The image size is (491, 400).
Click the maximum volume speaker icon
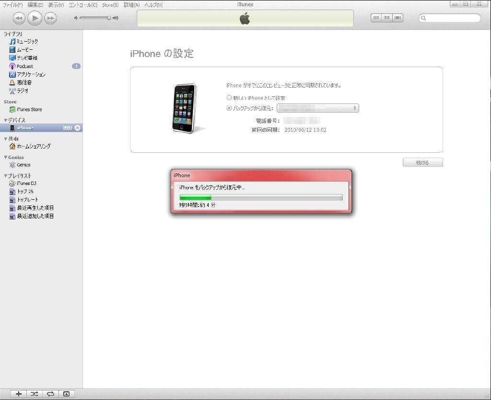click(116, 18)
